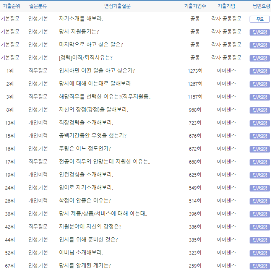Image resolution: width=271 pixels, height=271 pixels.
Task: Open question 입사하면 어떤 일을 하고 싶은가?
Action: pyautogui.click(x=97, y=71)
